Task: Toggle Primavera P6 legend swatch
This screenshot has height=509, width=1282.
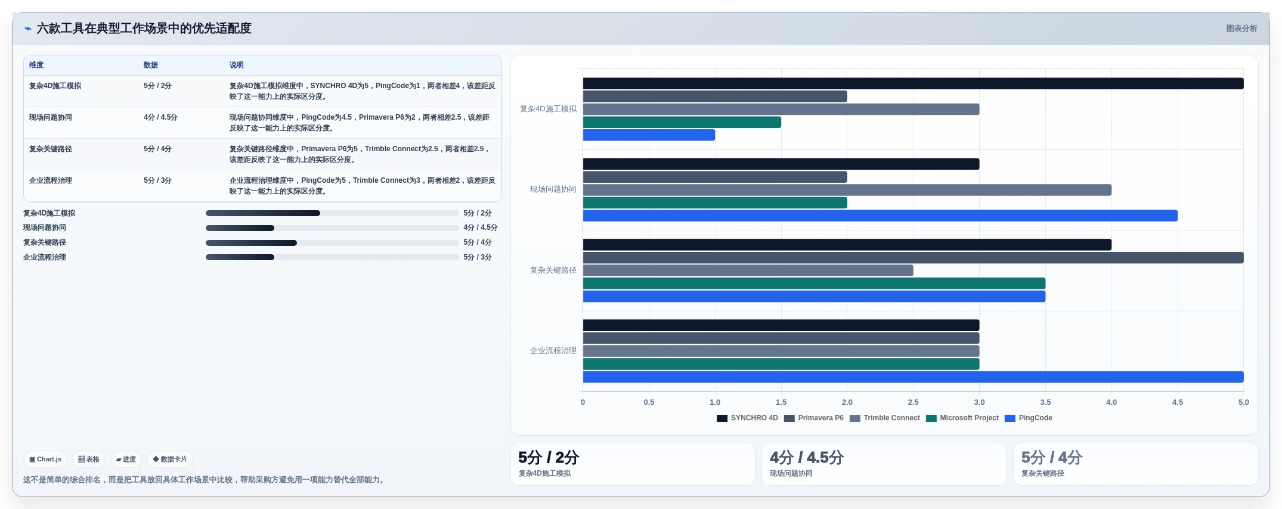Action: [x=789, y=418]
